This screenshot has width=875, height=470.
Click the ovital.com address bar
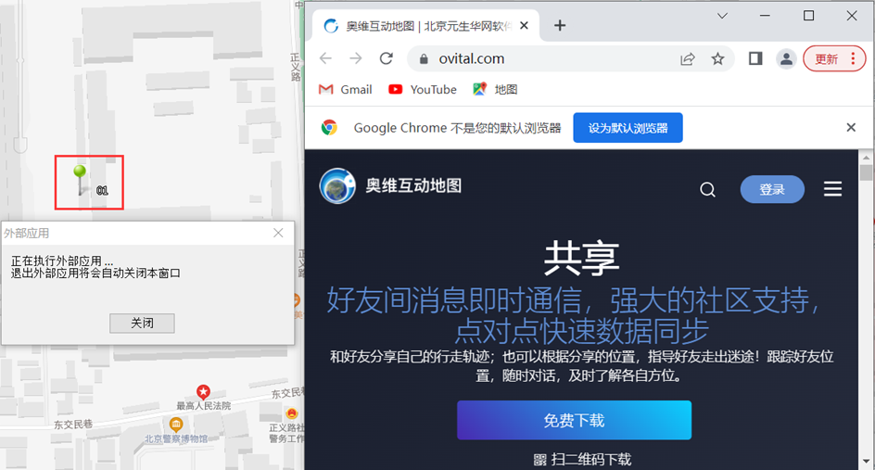[538, 58]
